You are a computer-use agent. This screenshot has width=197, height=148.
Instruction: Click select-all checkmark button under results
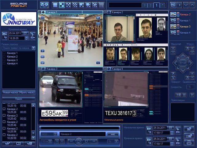pos(7,143)
